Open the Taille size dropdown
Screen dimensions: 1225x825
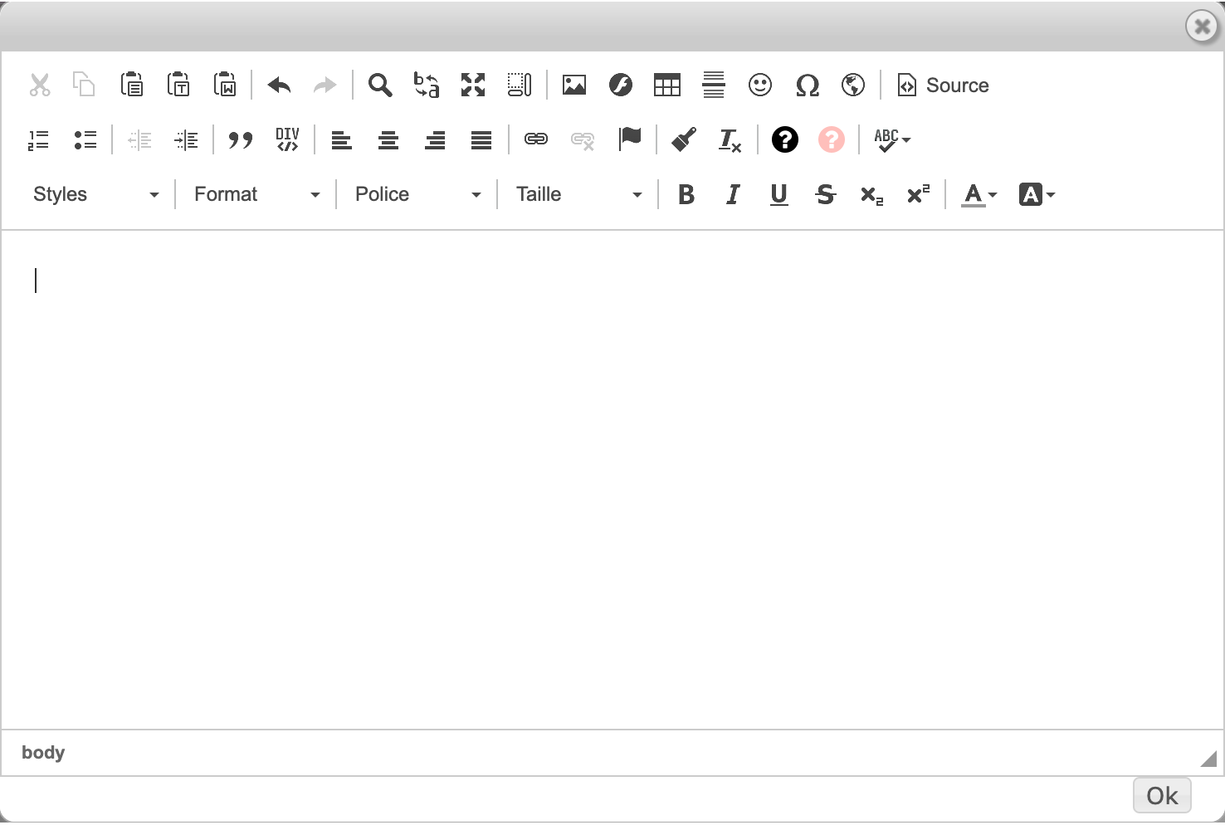(x=578, y=194)
